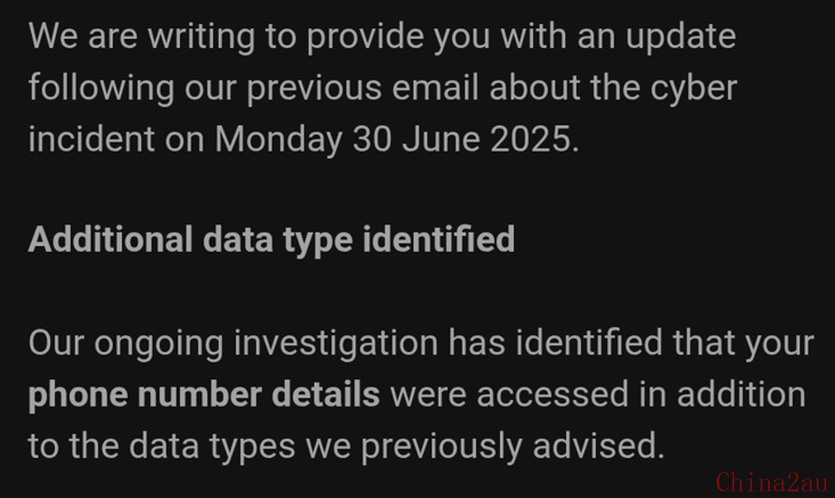Click the date 'Monday 30 June 2025'
The height and width of the screenshot is (498, 835).
(x=397, y=139)
